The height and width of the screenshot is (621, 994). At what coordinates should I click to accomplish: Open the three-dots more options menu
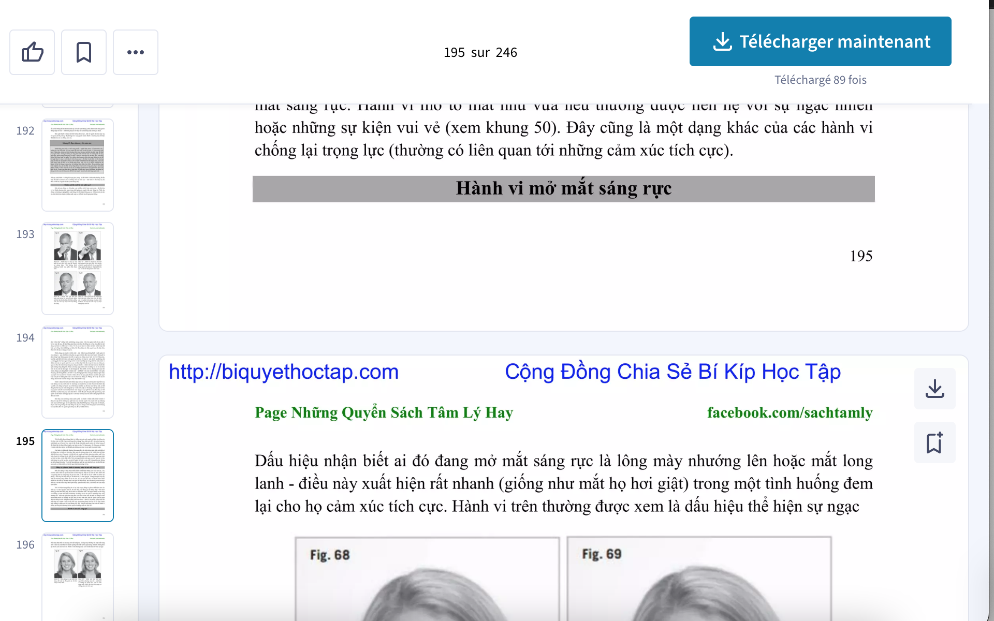(x=136, y=52)
